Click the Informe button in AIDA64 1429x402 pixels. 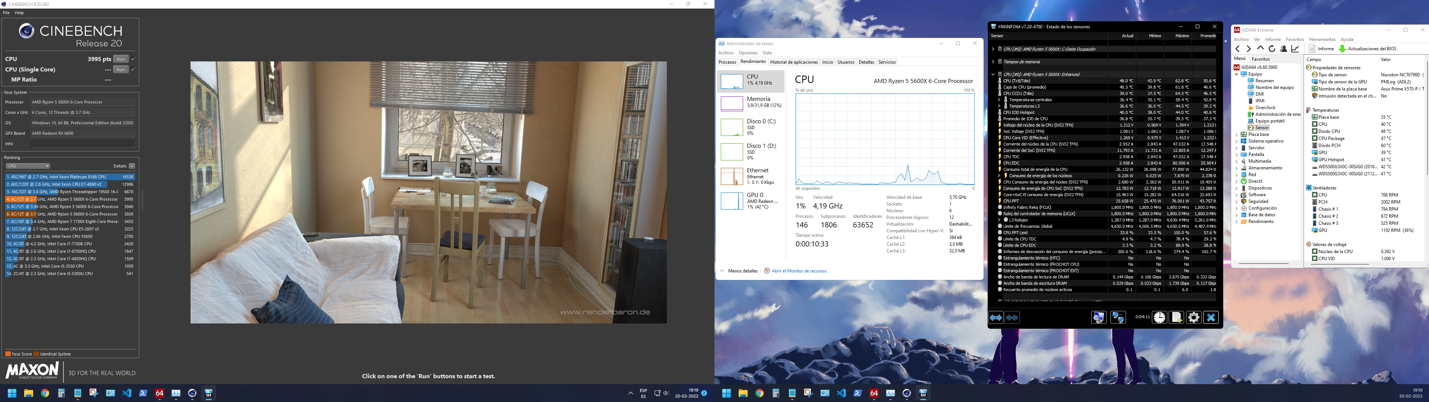(1321, 49)
